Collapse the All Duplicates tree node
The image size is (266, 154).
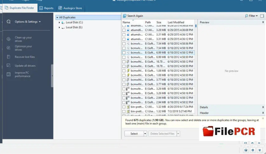pyautogui.click(x=57, y=17)
